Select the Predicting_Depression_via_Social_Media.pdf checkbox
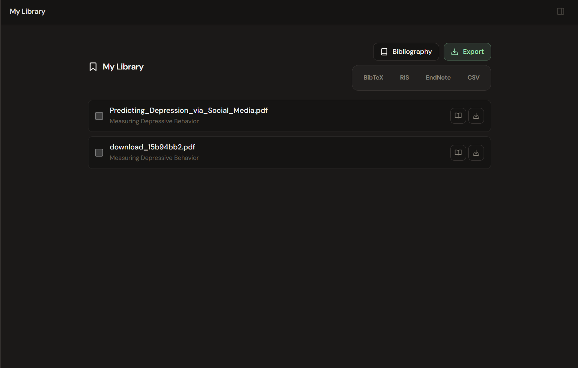Viewport: 578px width, 368px height. [x=99, y=116]
